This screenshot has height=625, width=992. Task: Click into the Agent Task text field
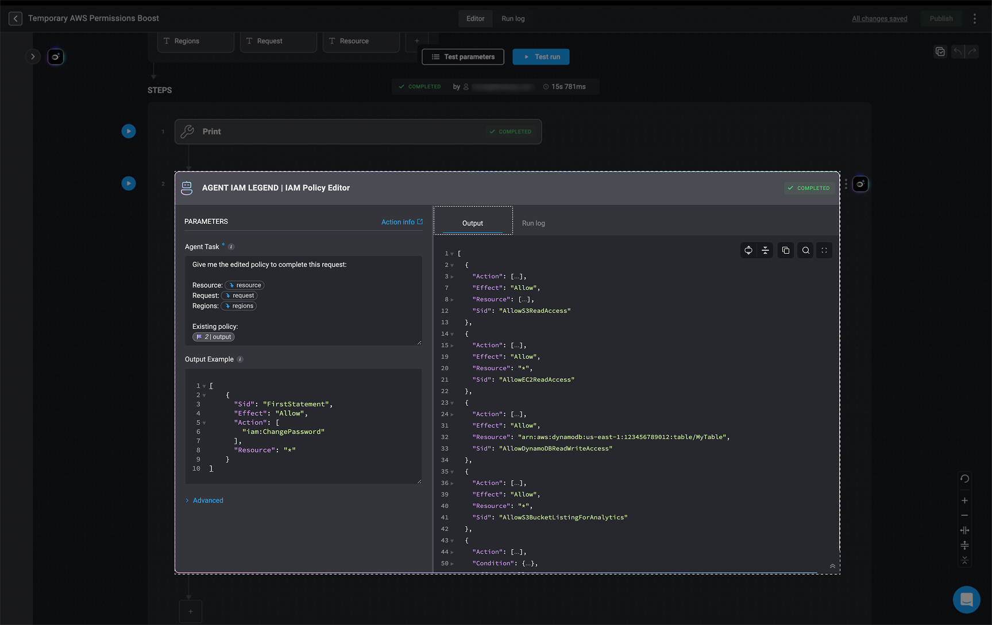coord(303,301)
